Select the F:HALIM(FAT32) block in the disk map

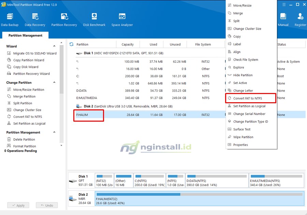200,199
